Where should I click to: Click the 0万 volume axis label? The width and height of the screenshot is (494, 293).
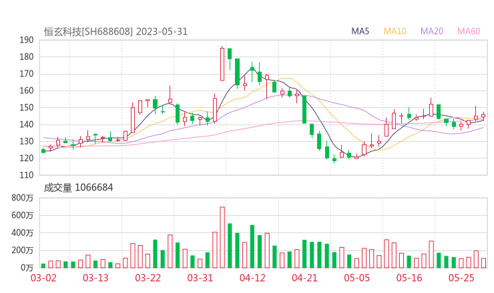pos(27,268)
